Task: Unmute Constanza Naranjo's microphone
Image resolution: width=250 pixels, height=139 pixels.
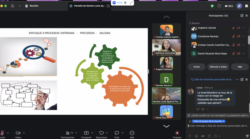Action: point(233,36)
